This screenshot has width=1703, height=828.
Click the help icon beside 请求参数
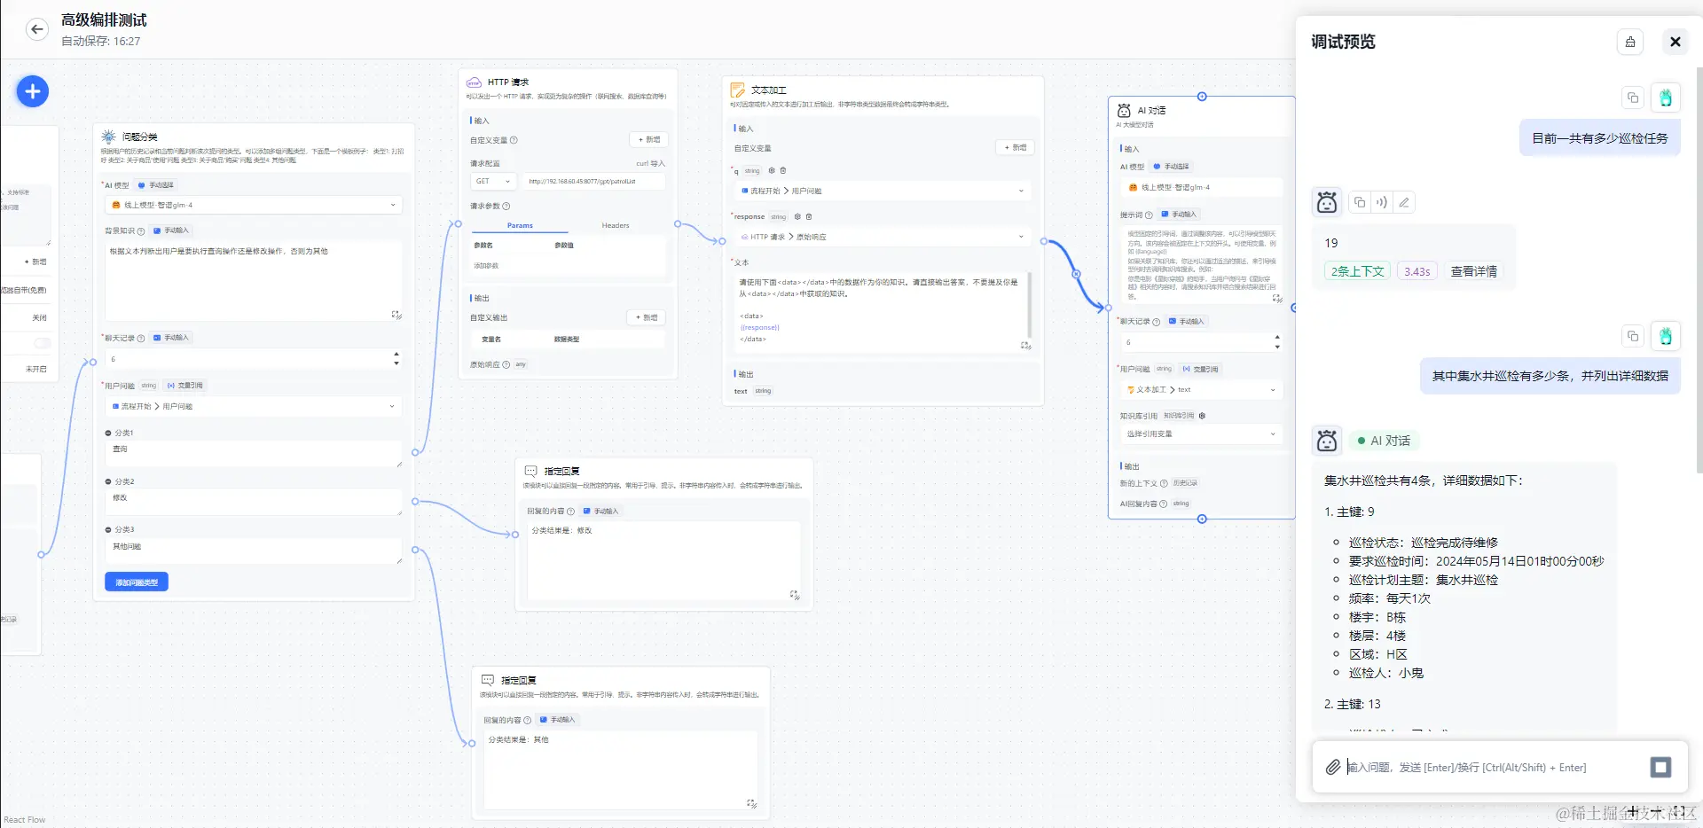point(506,206)
